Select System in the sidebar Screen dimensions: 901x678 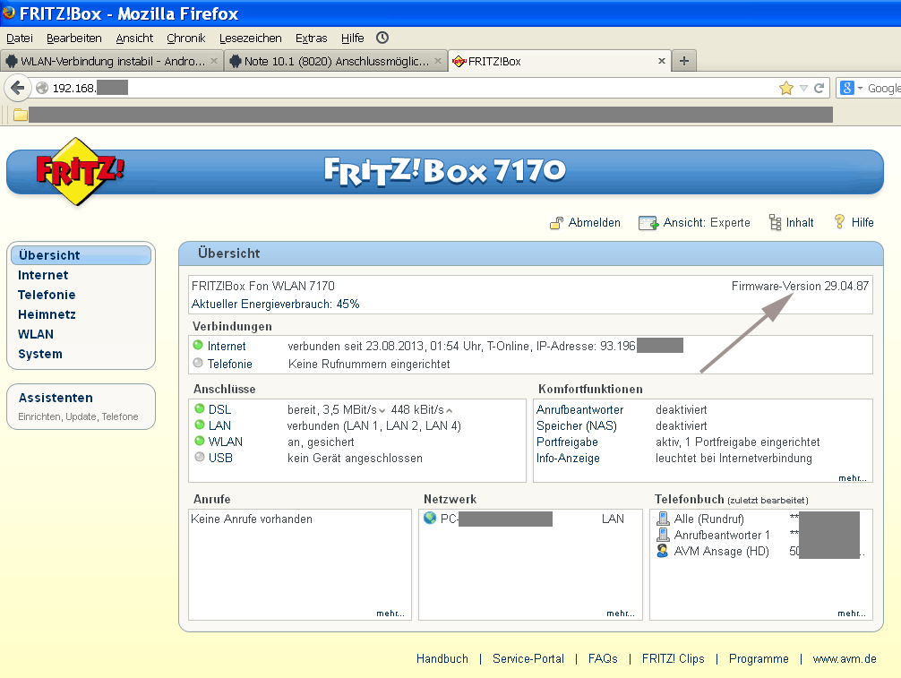coord(40,354)
